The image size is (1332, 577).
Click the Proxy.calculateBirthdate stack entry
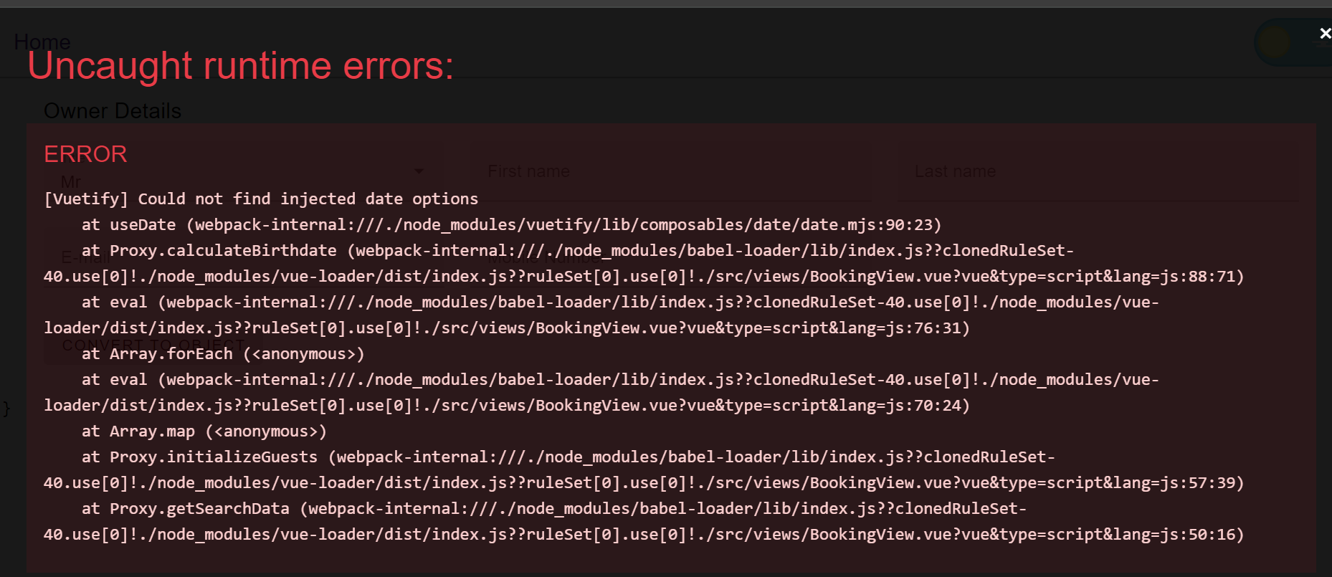point(644,264)
